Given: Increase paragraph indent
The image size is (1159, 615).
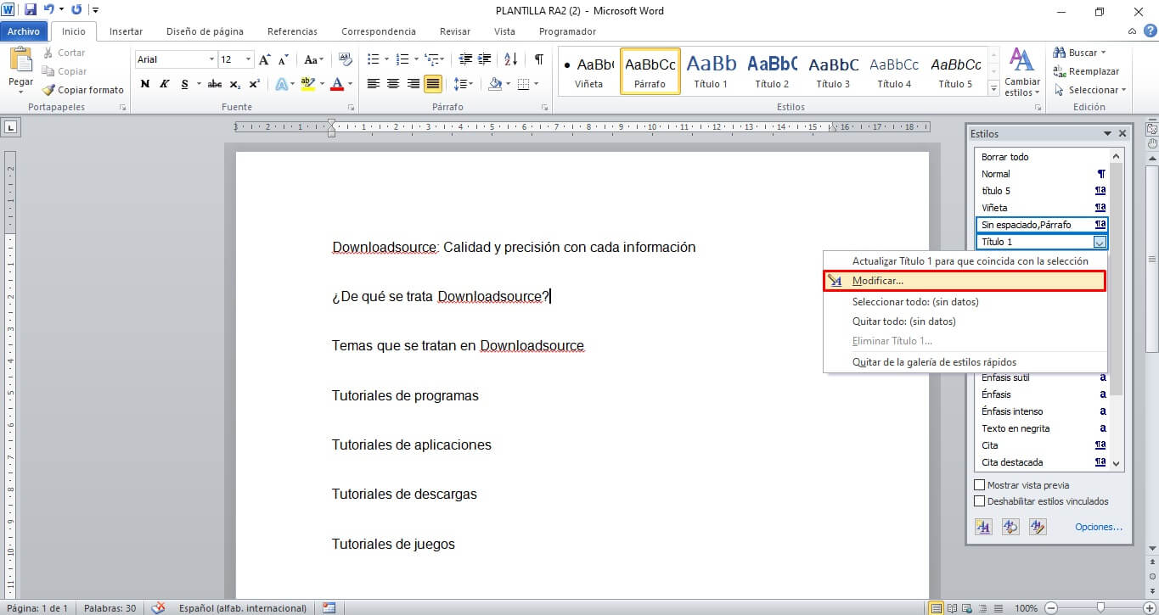Looking at the screenshot, I should tap(485, 59).
